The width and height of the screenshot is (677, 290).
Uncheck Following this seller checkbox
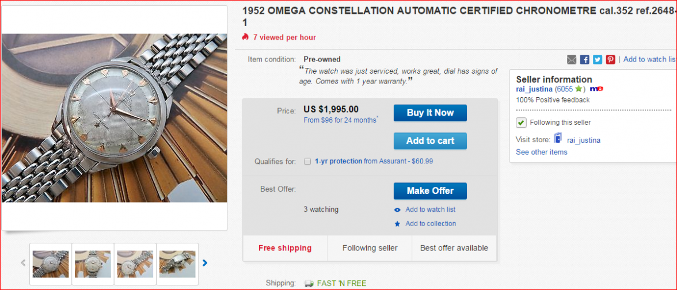(x=521, y=123)
